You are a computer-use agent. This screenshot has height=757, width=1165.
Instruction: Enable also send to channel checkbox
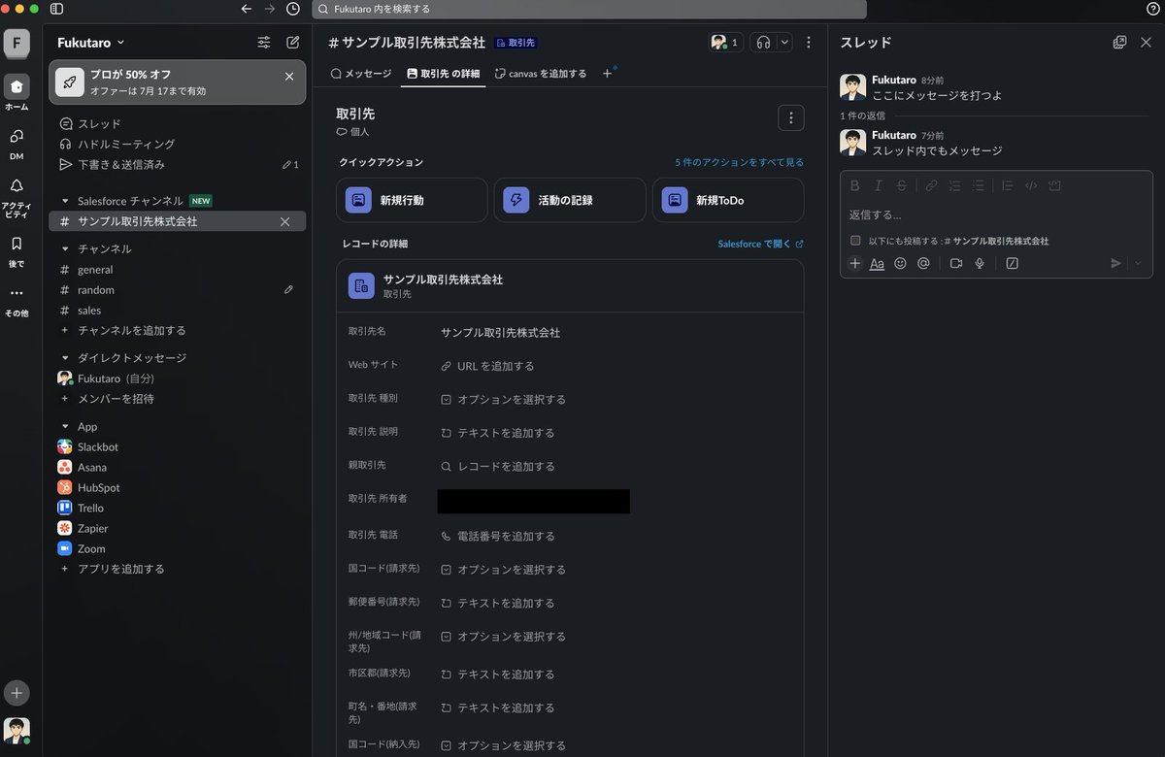(x=855, y=241)
